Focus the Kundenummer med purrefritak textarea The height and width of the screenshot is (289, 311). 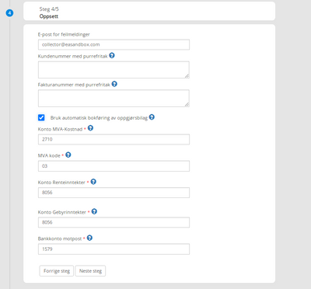114,70
